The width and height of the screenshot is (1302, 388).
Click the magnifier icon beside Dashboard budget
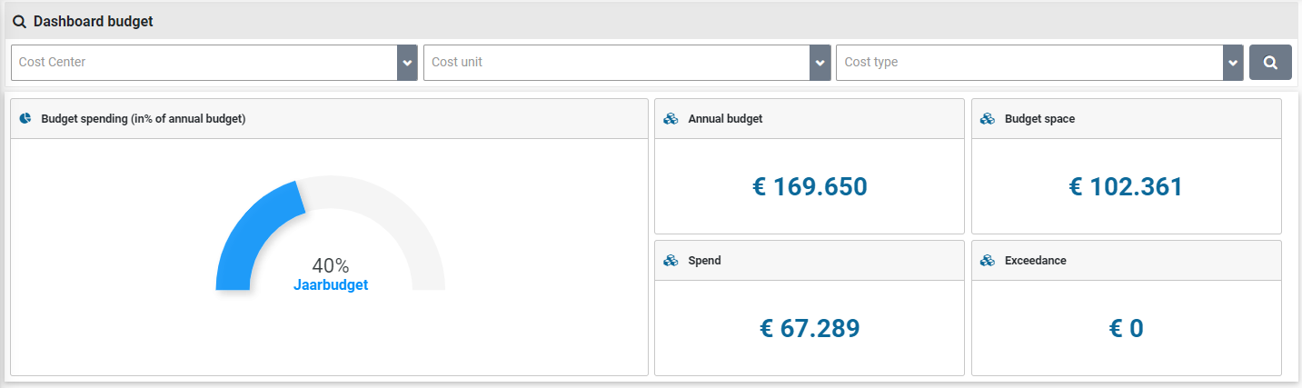[19, 22]
